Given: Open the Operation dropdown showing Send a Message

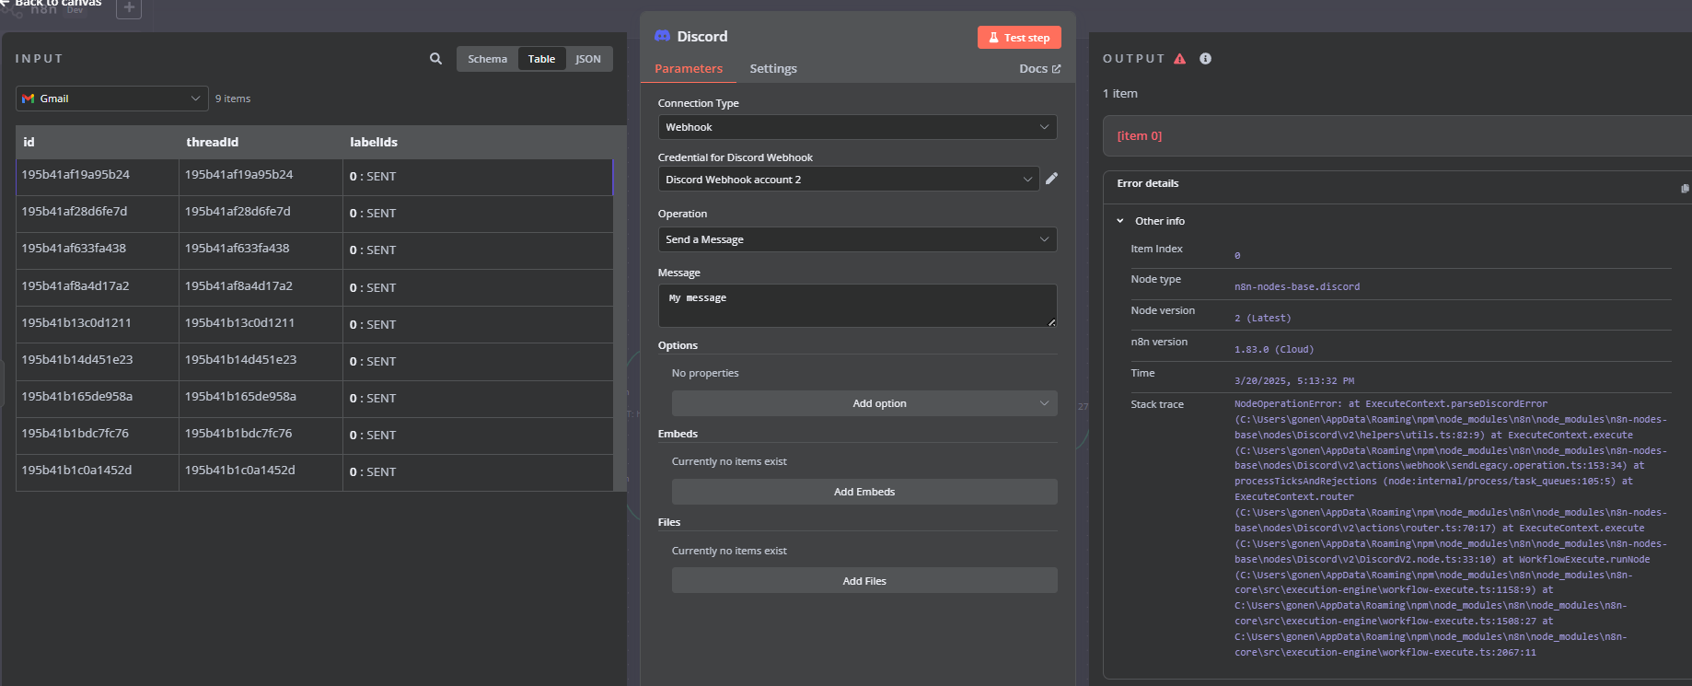Looking at the screenshot, I should pyautogui.click(x=856, y=239).
